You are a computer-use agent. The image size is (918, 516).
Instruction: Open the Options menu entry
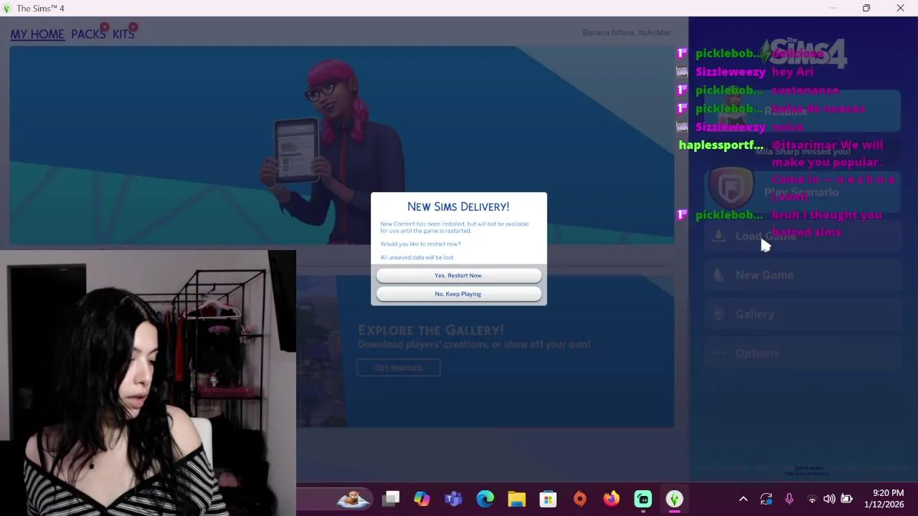[x=803, y=353]
